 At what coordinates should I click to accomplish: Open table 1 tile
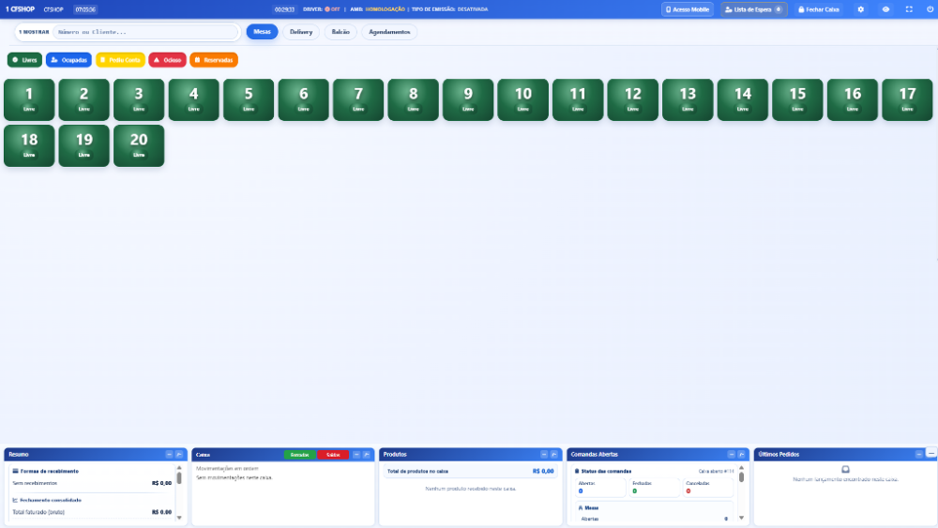tap(29, 99)
